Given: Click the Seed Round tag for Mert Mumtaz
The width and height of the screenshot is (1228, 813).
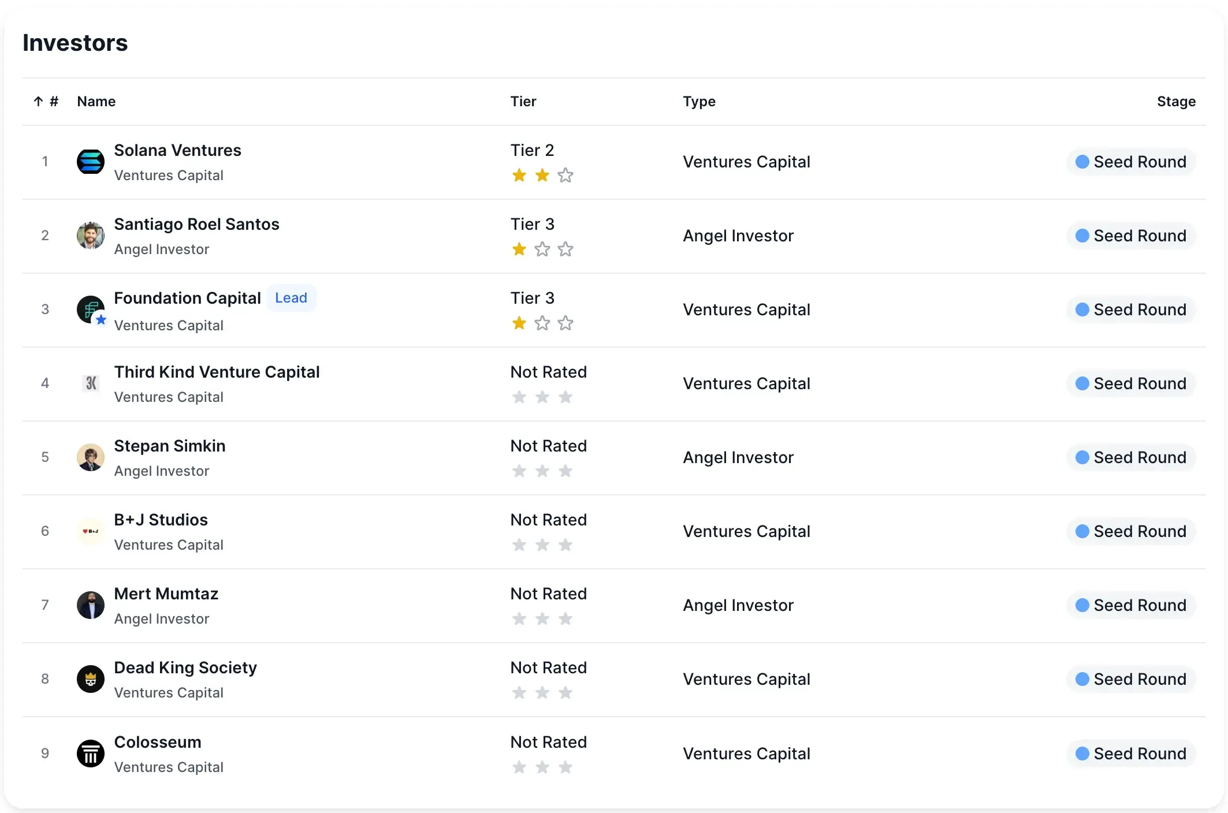Looking at the screenshot, I should 1131,605.
